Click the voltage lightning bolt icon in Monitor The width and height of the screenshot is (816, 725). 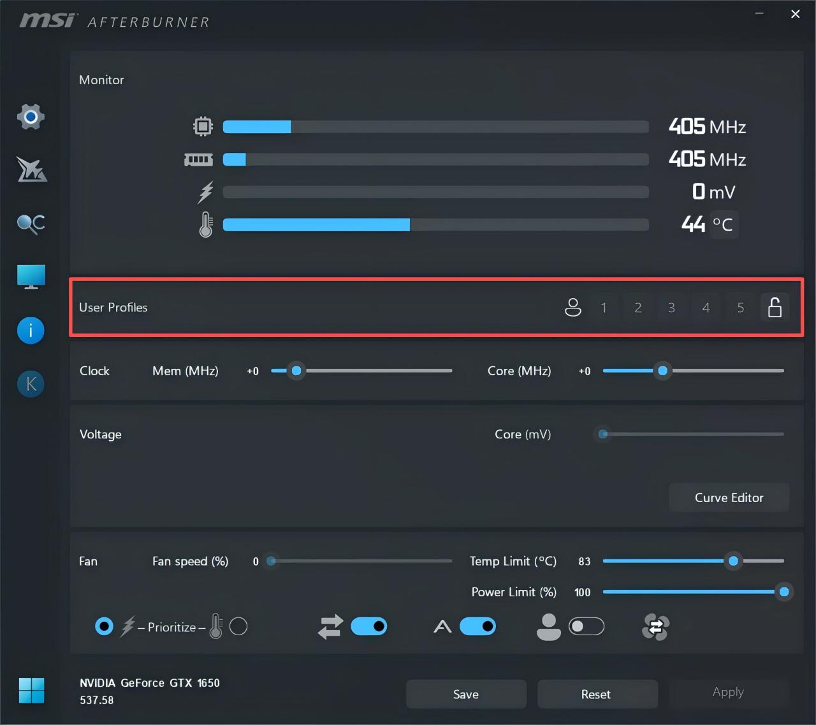(x=205, y=192)
